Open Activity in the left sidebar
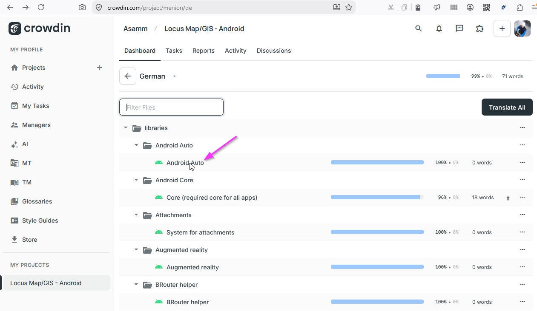This screenshot has width=537, height=311. pyautogui.click(x=33, y=87)
